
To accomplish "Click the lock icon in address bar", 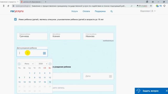I will [x=13, y=6].
